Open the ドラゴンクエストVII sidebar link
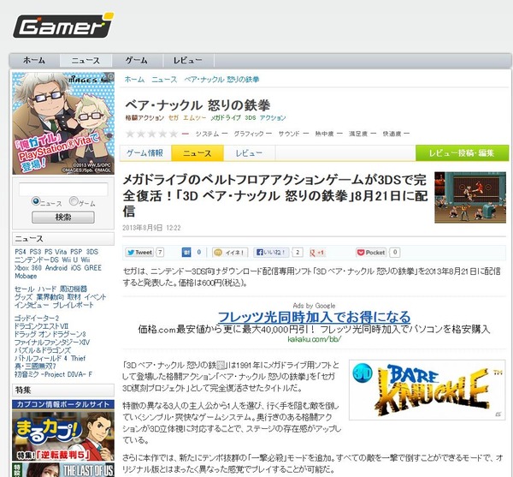Viewport: 513px width, 477px height. [41, 326]
